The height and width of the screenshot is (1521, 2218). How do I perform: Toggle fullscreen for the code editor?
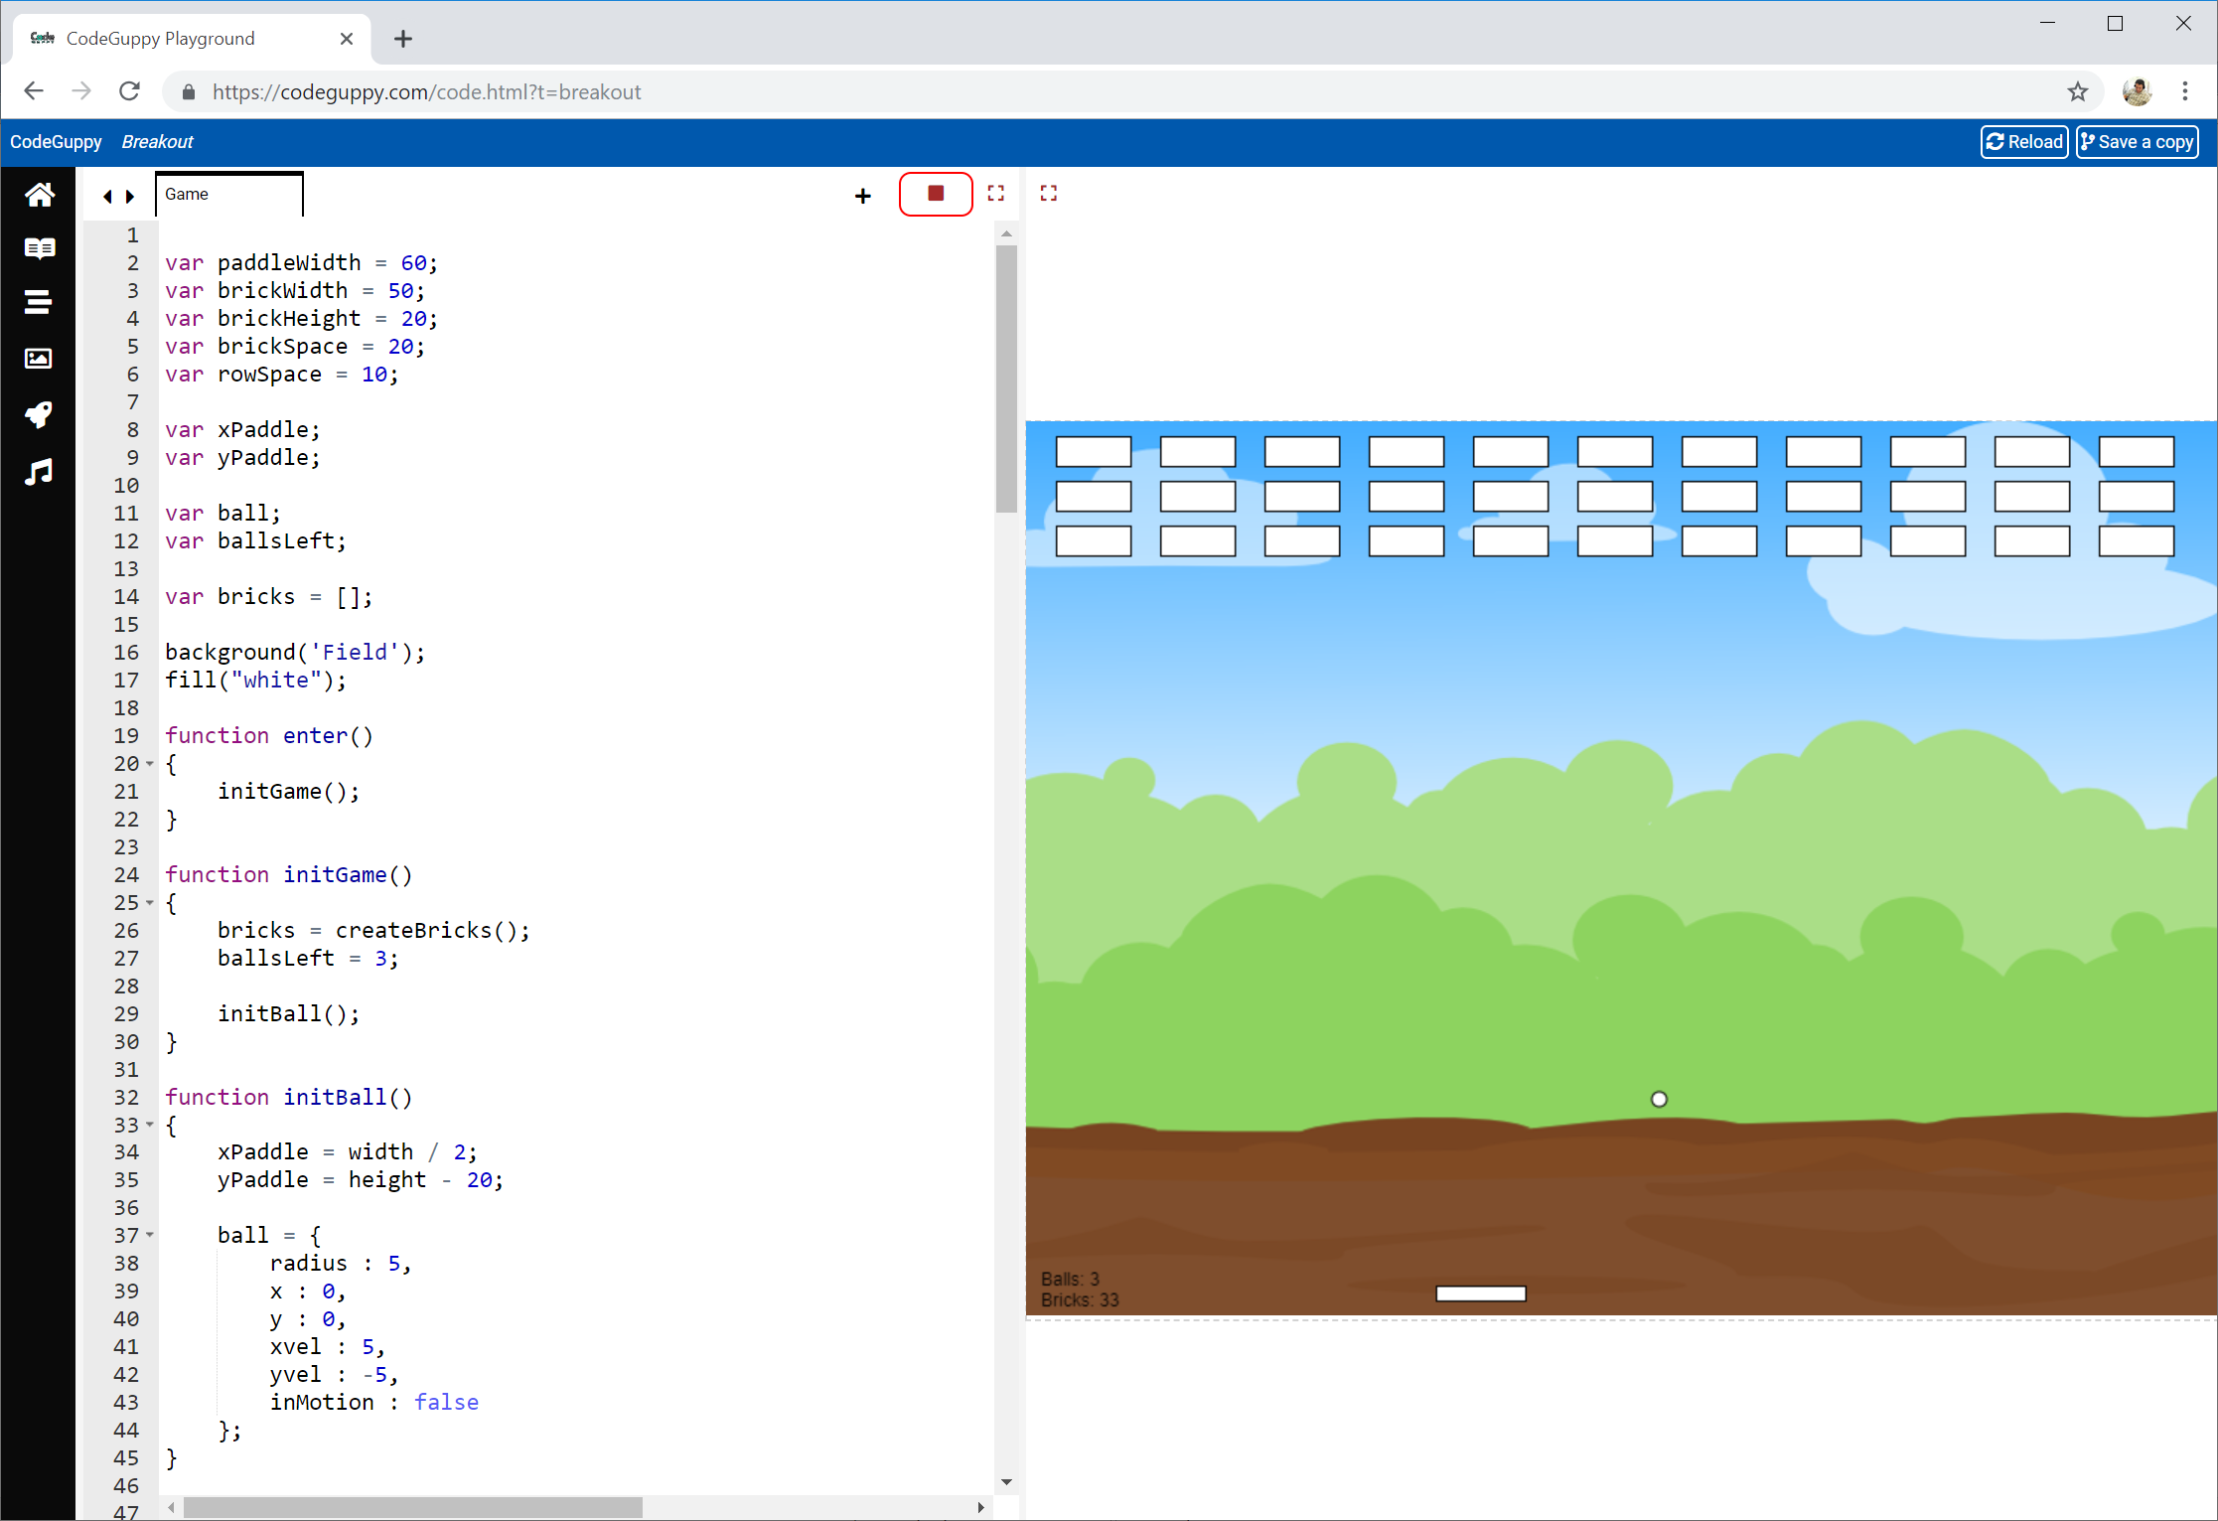[996, 194]
